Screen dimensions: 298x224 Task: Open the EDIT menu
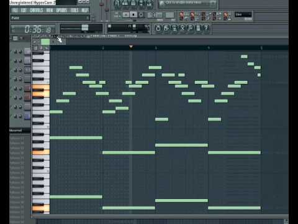pos(24,10)
